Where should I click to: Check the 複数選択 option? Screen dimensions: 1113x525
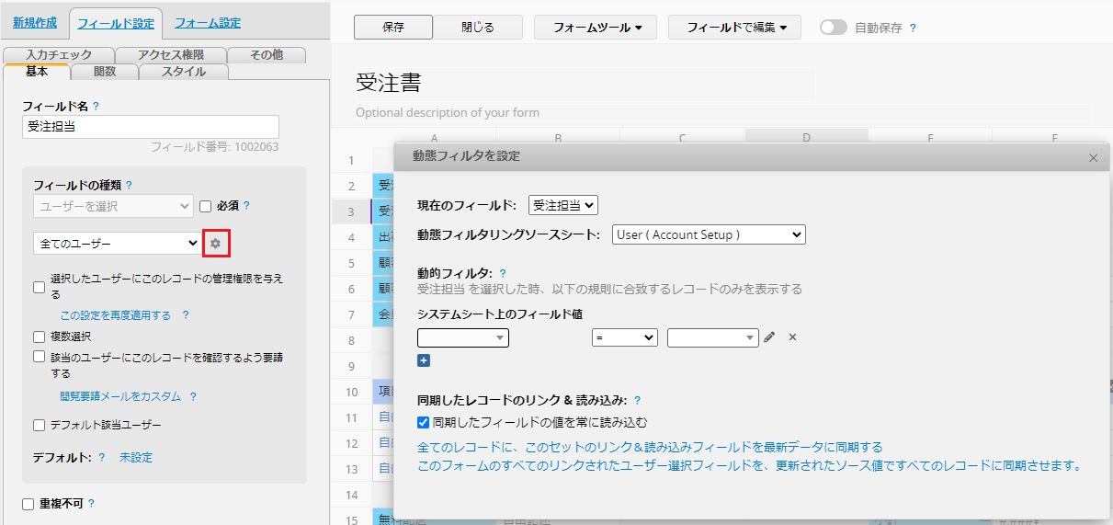pos(39,337)
